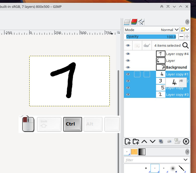Toggle eye of the layer with thumbnail 3

click(x=128, y=81)
